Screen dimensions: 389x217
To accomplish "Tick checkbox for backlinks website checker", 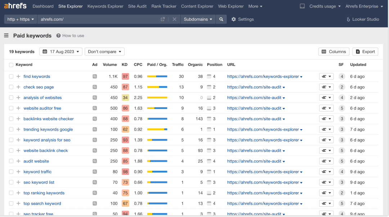I will 11,119.
